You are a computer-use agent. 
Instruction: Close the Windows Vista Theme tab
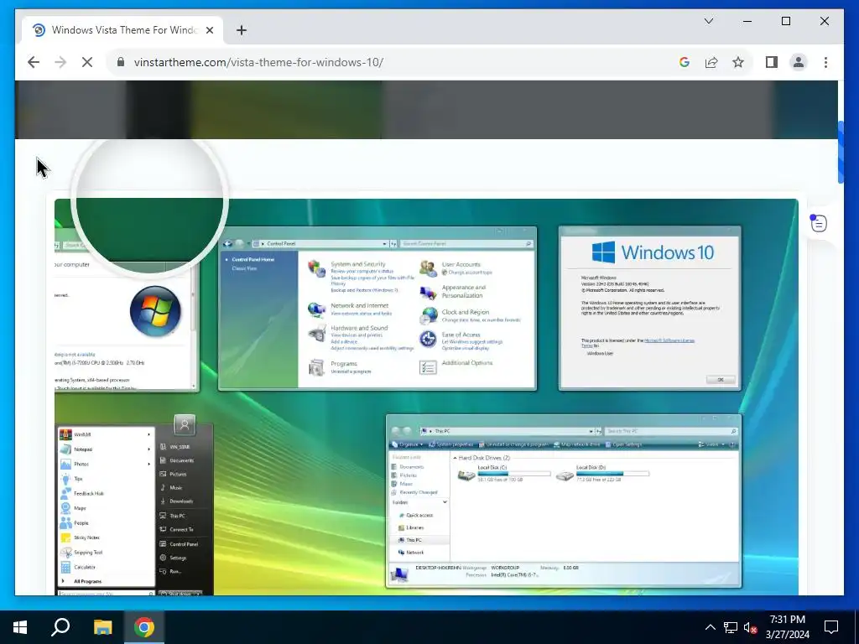pos(209,30)
